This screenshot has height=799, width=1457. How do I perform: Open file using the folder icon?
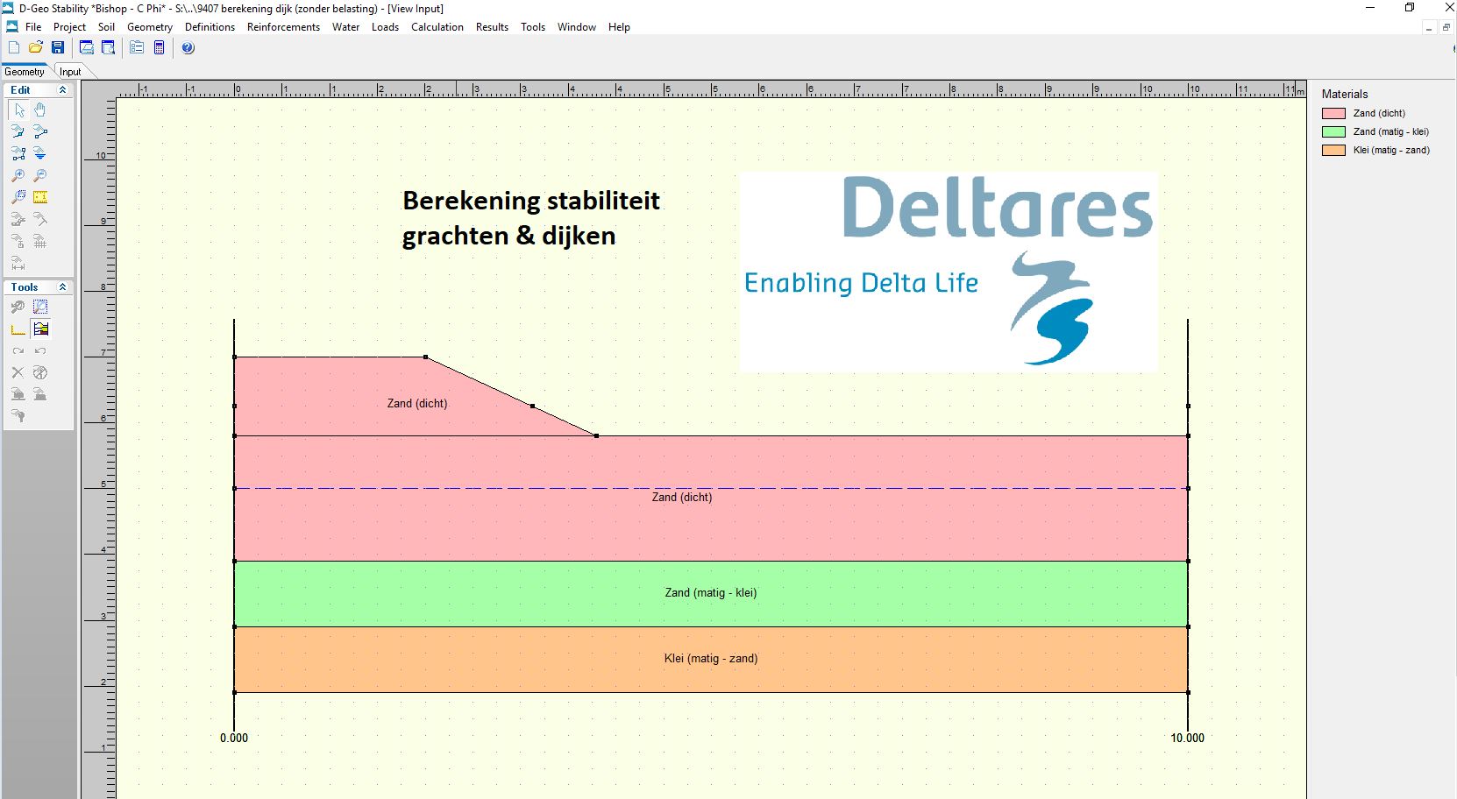point(36,48)
